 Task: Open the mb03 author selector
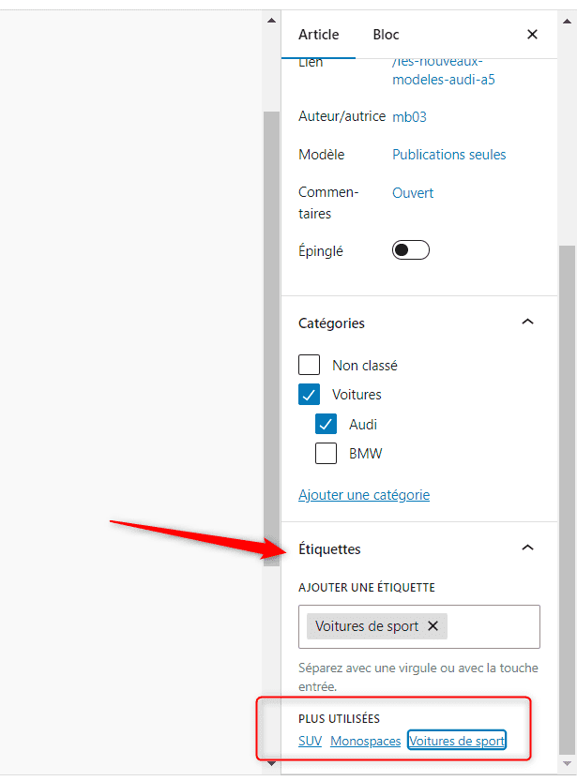click(409, 116)
